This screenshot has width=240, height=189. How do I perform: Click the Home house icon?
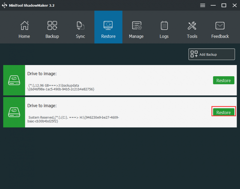pos(25,25)
